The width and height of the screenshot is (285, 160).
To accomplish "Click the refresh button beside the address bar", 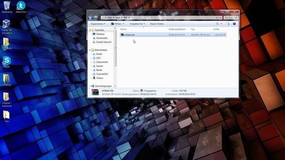I will [x=220, y=18].
